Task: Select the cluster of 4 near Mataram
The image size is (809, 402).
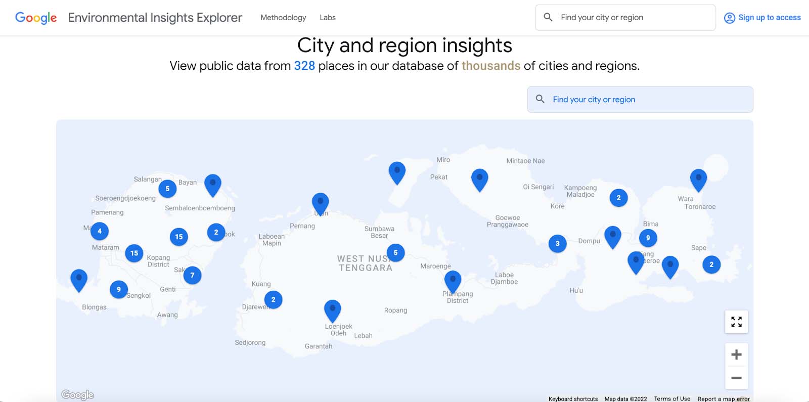Action: pyautogui.click(x=100, y=231)
